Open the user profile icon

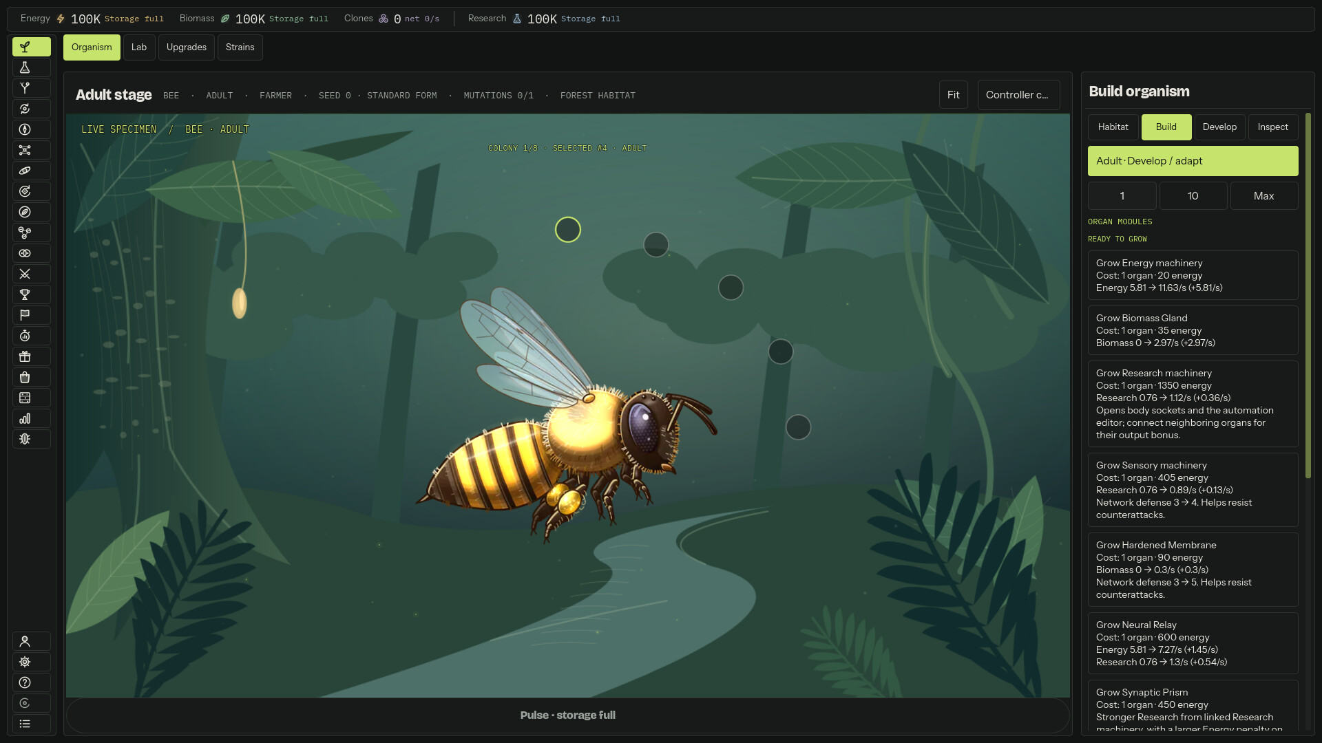click(31, 641)
